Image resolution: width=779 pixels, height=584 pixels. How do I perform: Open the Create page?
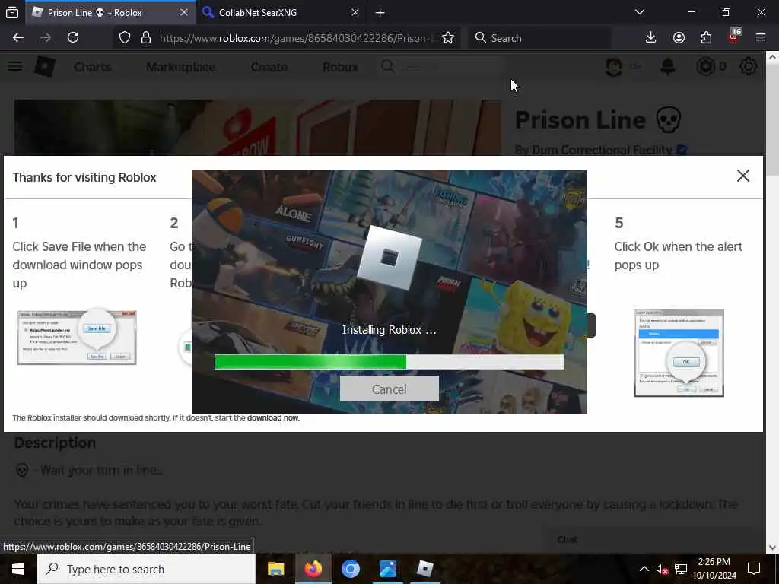(x=269, y=67)
